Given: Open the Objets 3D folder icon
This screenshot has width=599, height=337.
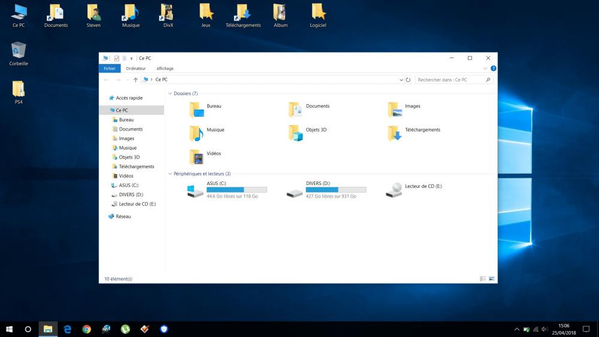Looking at the screenshot, I should 295,133.
